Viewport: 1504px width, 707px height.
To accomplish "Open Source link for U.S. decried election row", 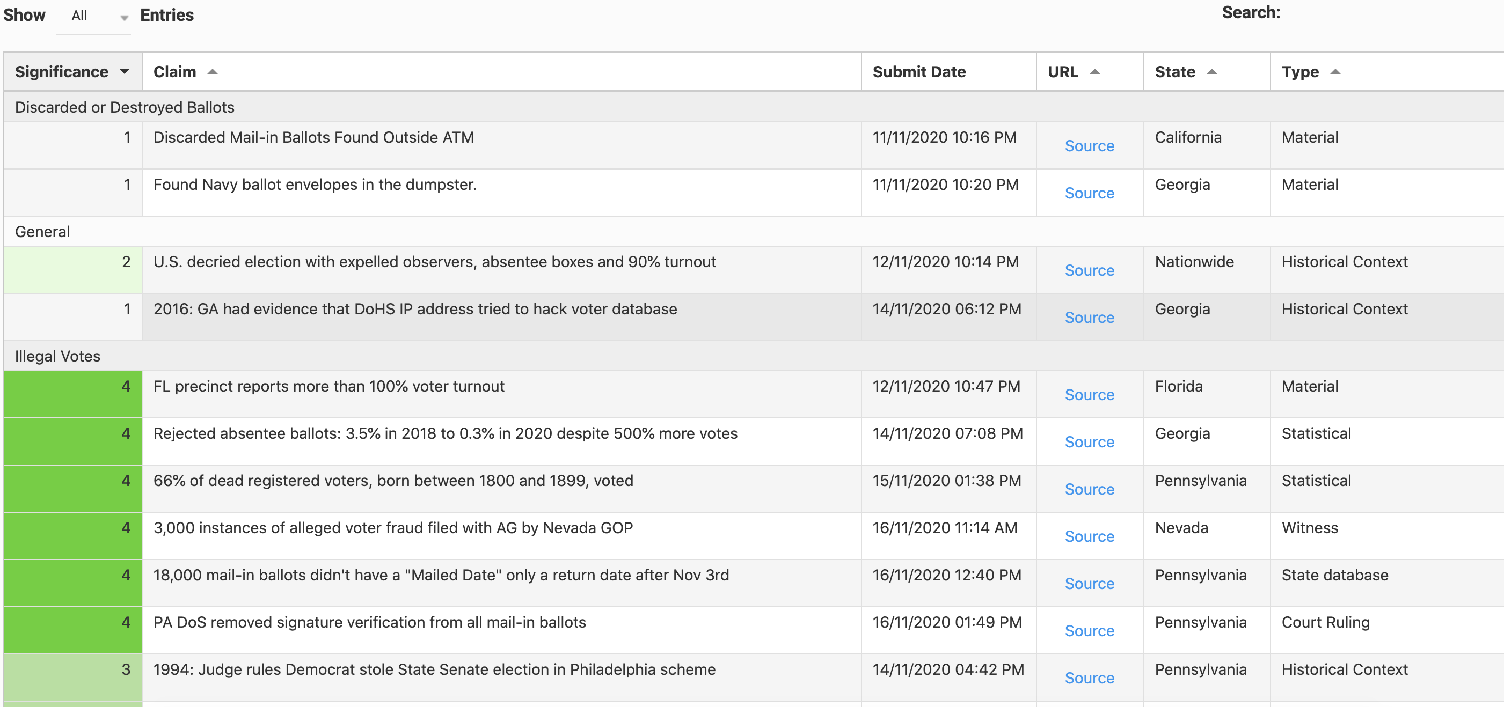I will tap(1090, 271).
